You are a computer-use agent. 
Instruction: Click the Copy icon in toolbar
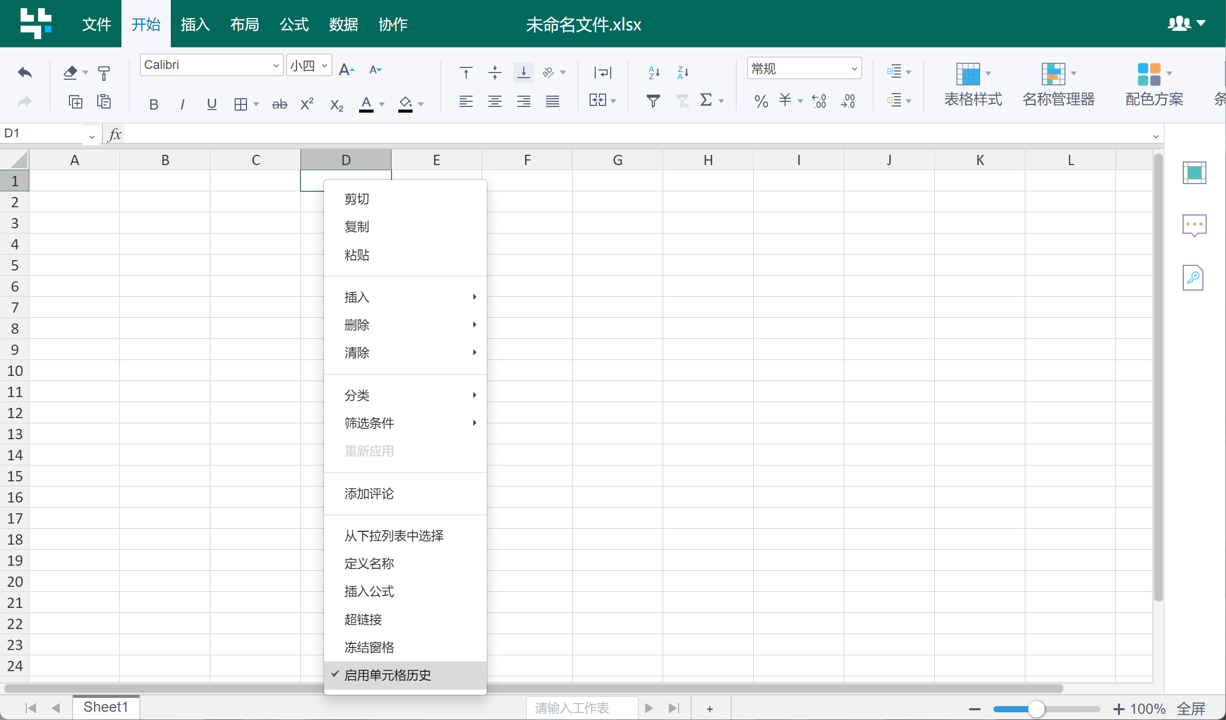pyautogui.click(x=76, y=102)
